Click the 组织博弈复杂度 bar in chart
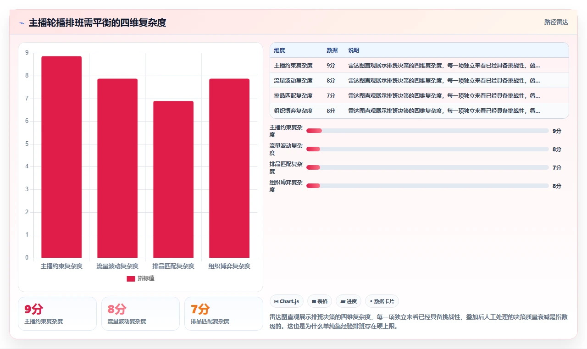The image size is (587, 349). [229, 168]
